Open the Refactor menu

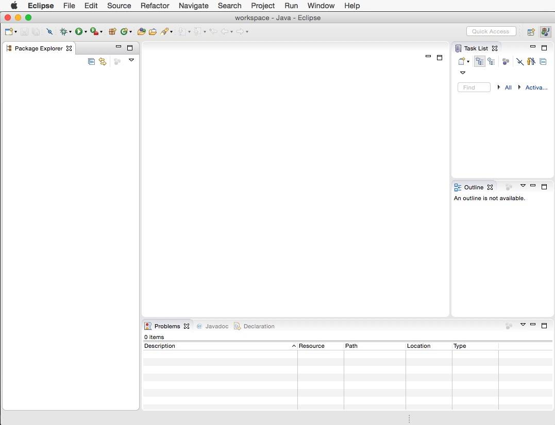(155, 6)
